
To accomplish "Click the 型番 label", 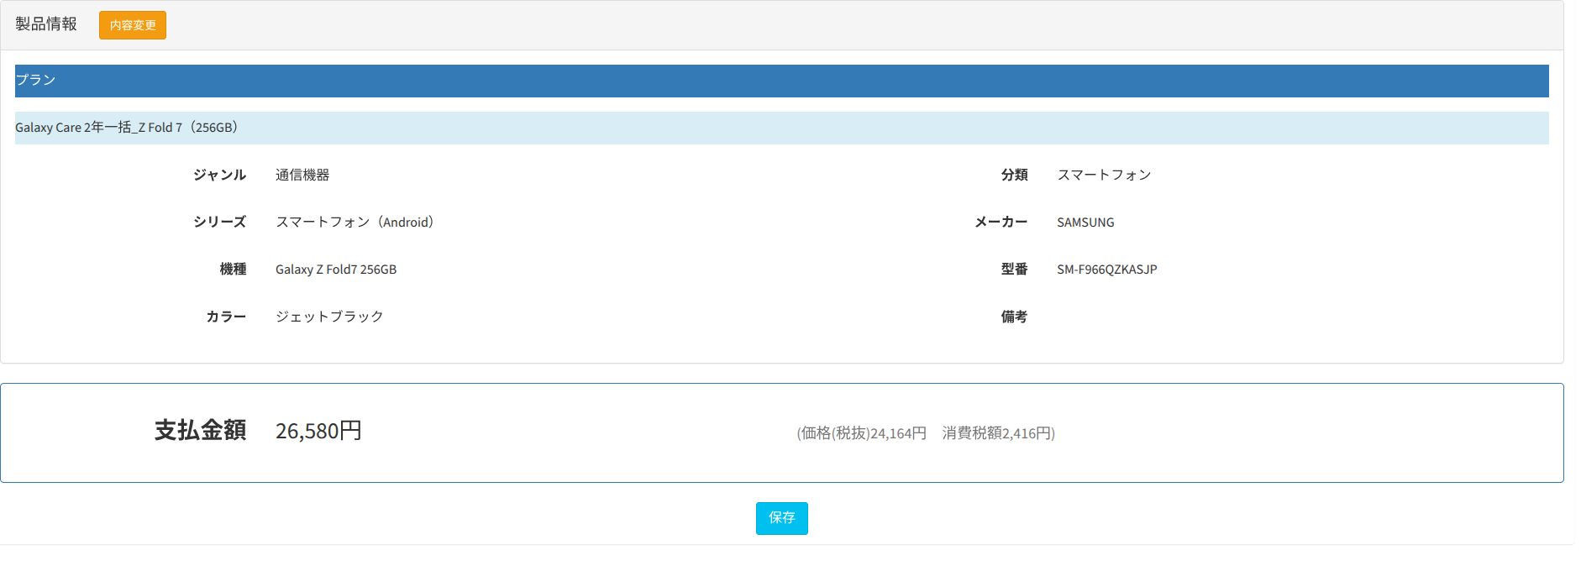I will (x=1014, y=269).
